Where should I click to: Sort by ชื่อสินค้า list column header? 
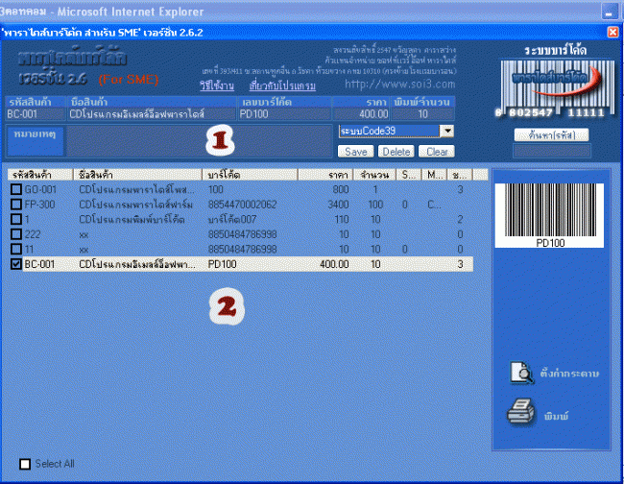tap(137, 175)
